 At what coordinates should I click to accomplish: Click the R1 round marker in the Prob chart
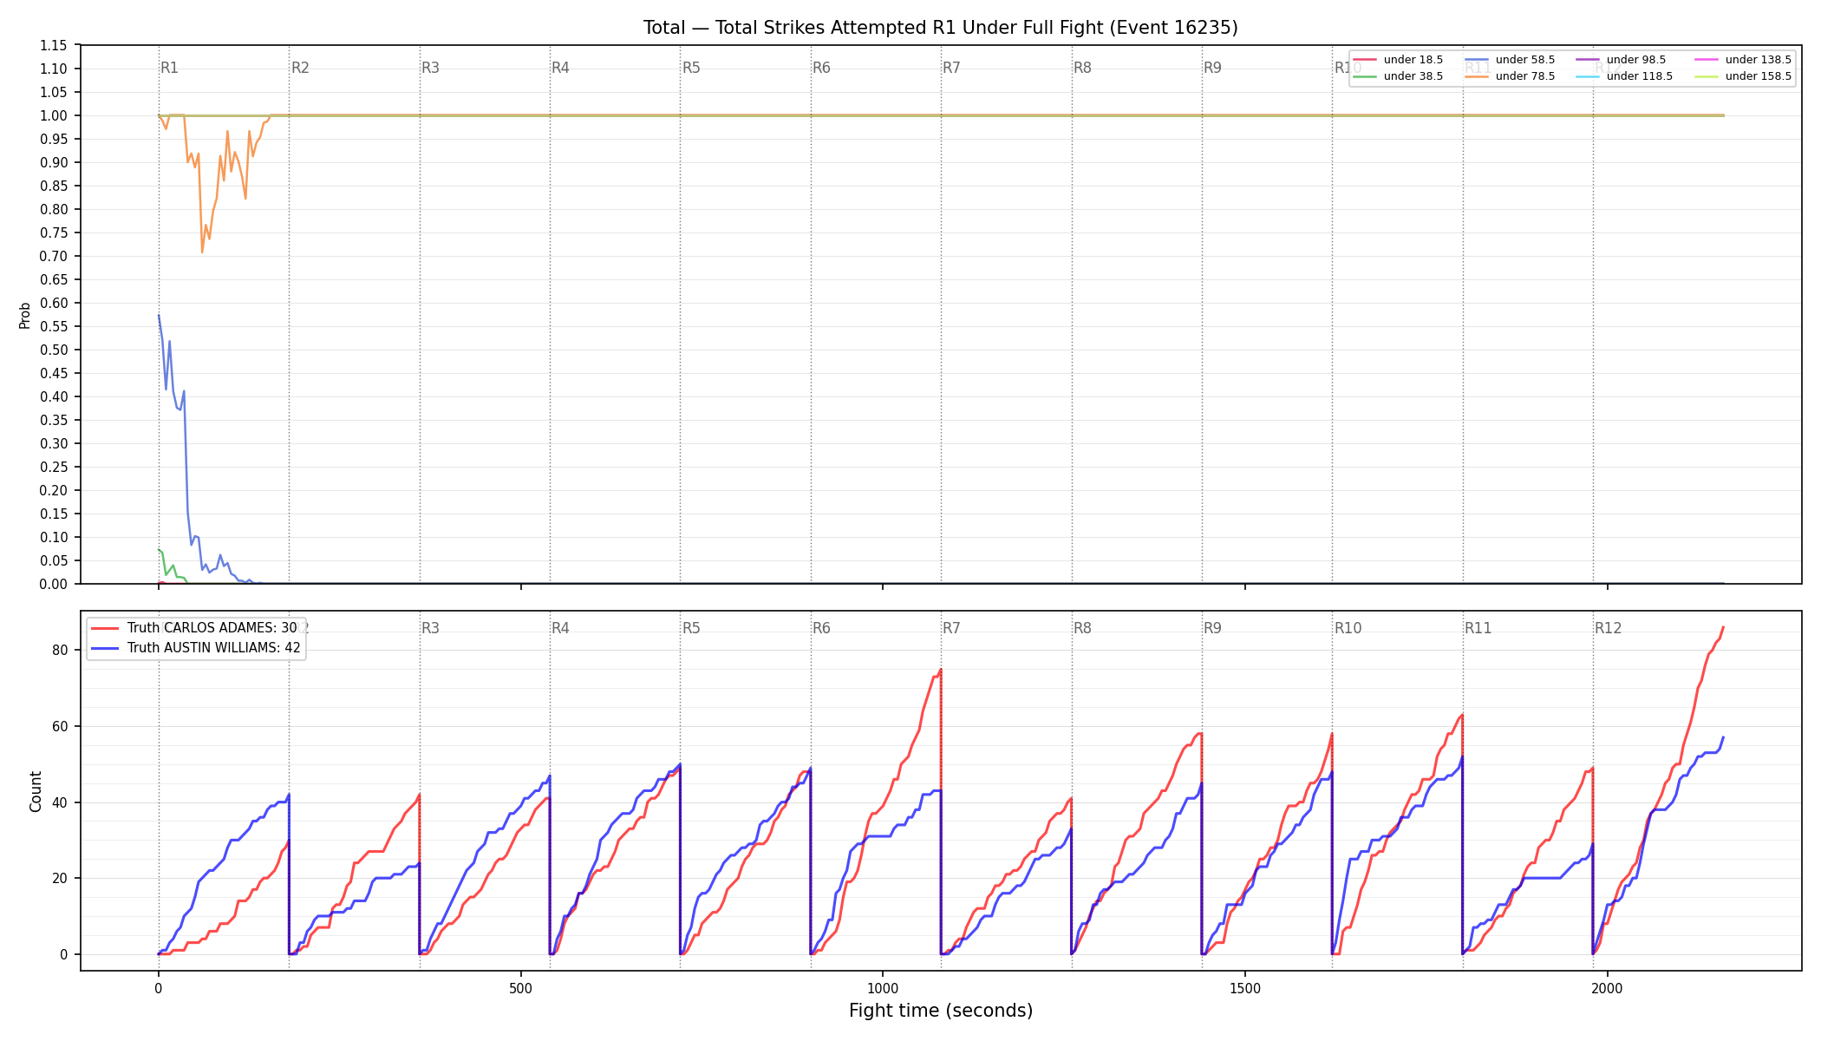coord(170,68)
